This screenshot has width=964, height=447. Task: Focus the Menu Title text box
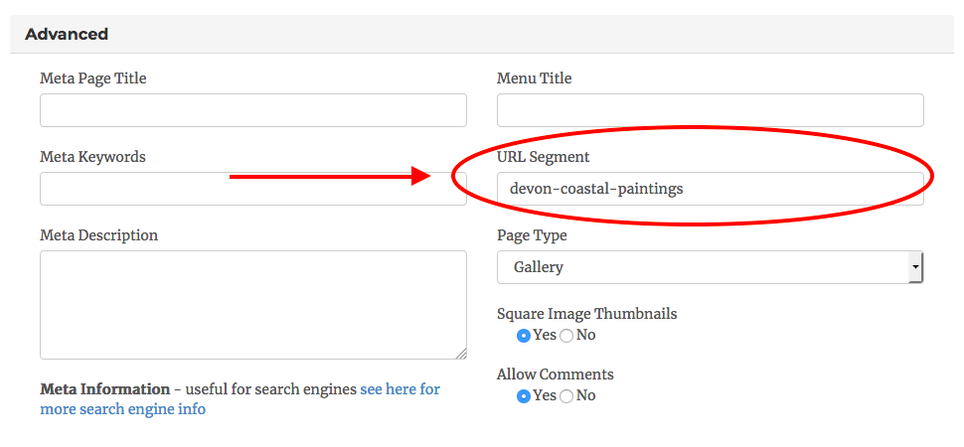[710, 110]
